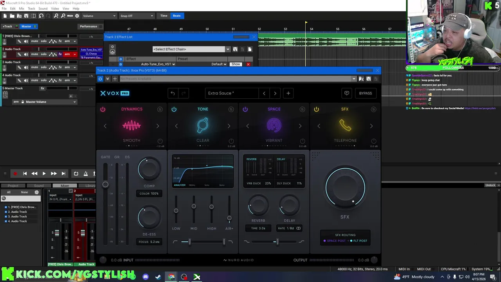Toggle the Xvox plugin power button

pyautogui.click(x=100, y=79)
